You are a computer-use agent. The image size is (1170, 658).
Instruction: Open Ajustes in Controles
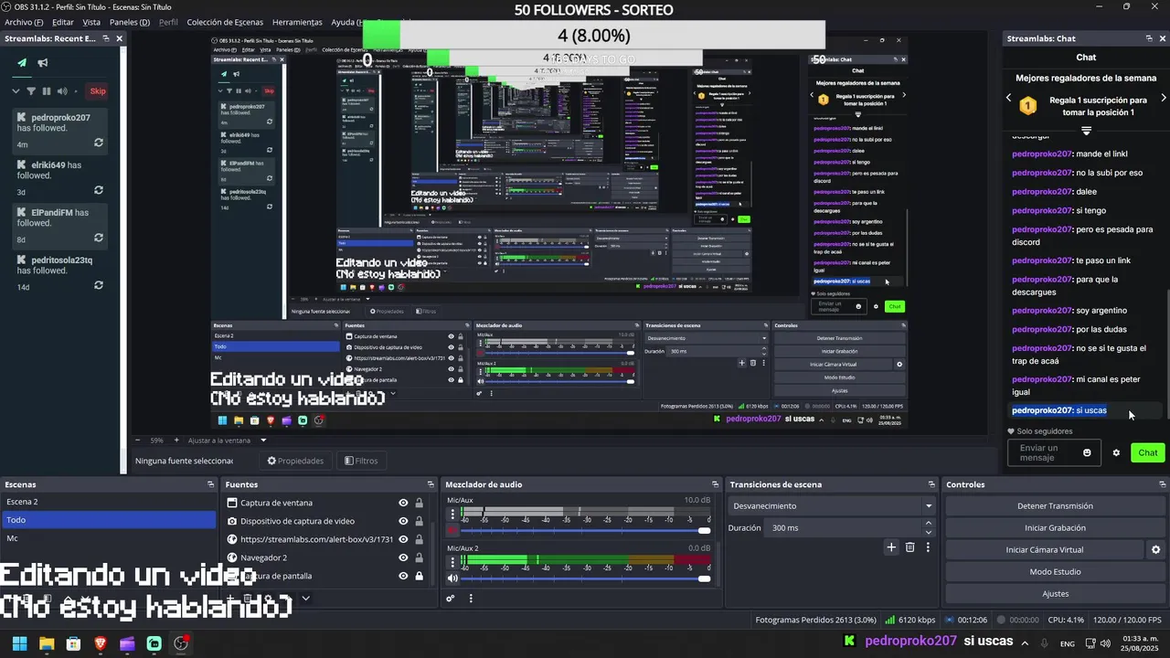click(x=1055, y=593)
